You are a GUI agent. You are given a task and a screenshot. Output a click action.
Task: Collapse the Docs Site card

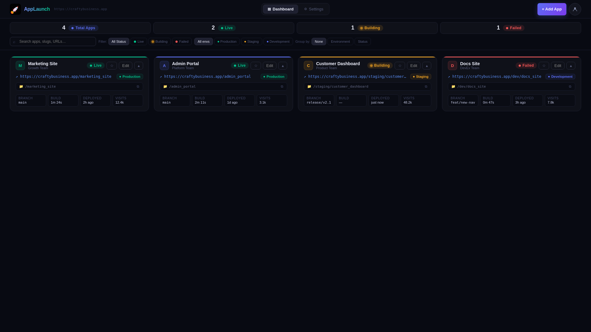571,66
